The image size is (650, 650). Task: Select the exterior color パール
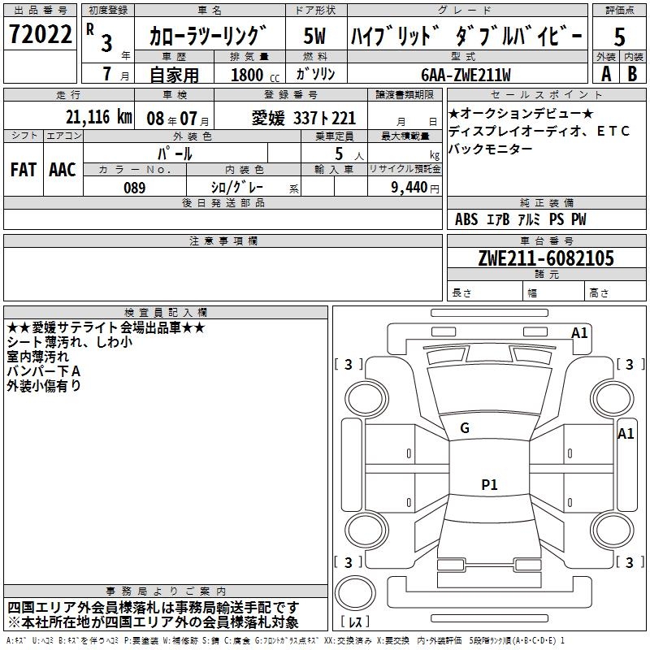tap(175, 154)
